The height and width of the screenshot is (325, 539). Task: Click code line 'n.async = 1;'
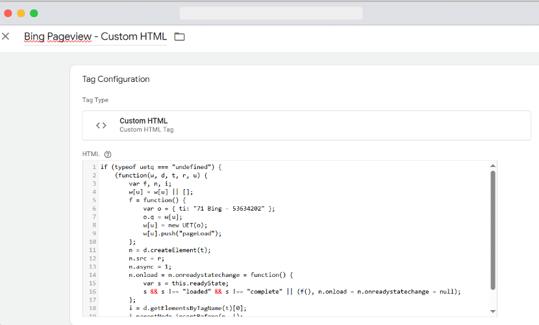150,266
